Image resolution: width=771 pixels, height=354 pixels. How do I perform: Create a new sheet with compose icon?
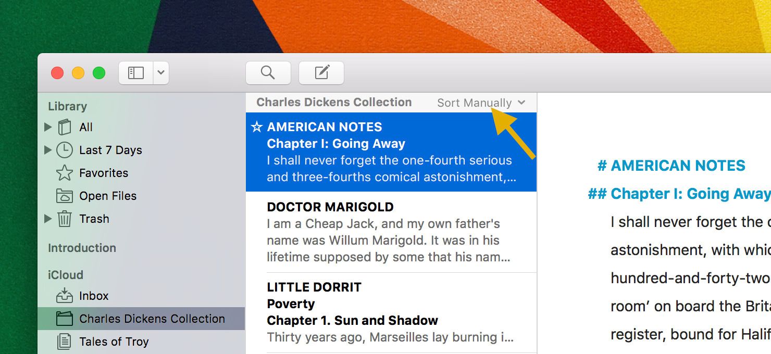click(x=321, y=73)
